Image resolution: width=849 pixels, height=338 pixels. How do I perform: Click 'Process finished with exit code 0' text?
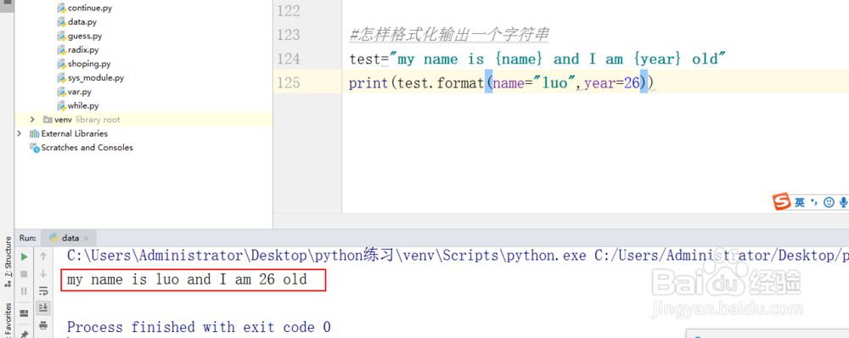pyautogui.click(x=199, y=327)
